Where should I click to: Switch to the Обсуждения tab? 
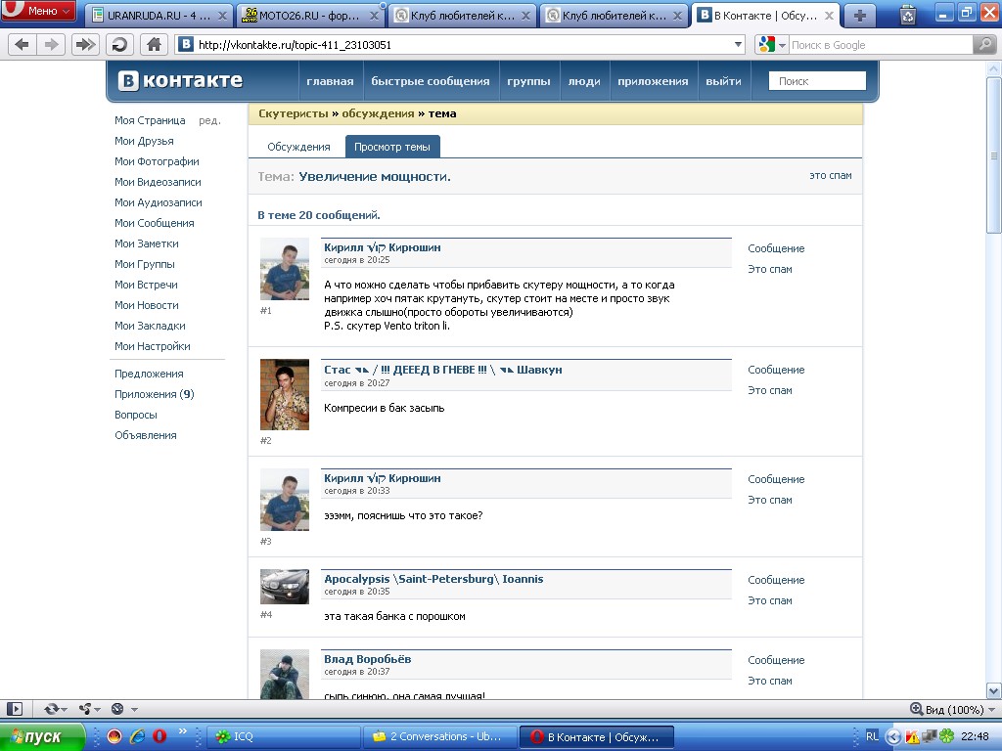point(298,147)
